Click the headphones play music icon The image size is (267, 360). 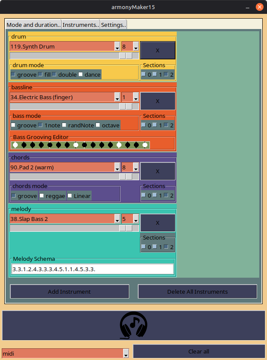pos(133,325)
